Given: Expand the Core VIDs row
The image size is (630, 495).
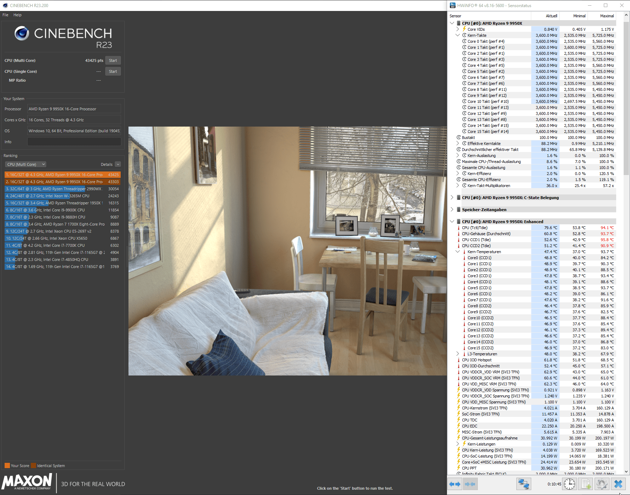Looking at the screenshot, I should pos(458,29).
